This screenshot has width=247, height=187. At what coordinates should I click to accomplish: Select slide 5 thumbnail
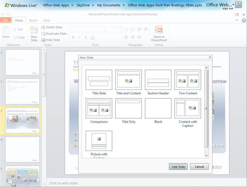(x=23, y=176)
